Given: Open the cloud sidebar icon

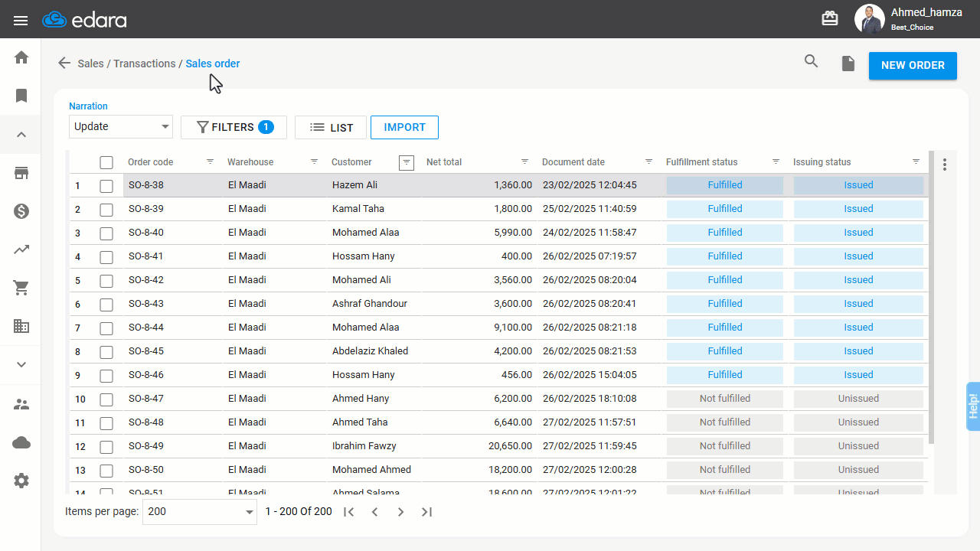Looking at the screenshot, I should (21, 442).
